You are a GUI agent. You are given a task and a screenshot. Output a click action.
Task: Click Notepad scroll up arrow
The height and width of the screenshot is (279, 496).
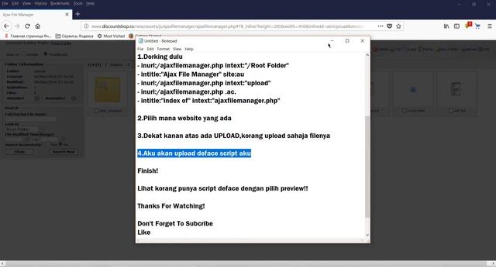(367, 55)
